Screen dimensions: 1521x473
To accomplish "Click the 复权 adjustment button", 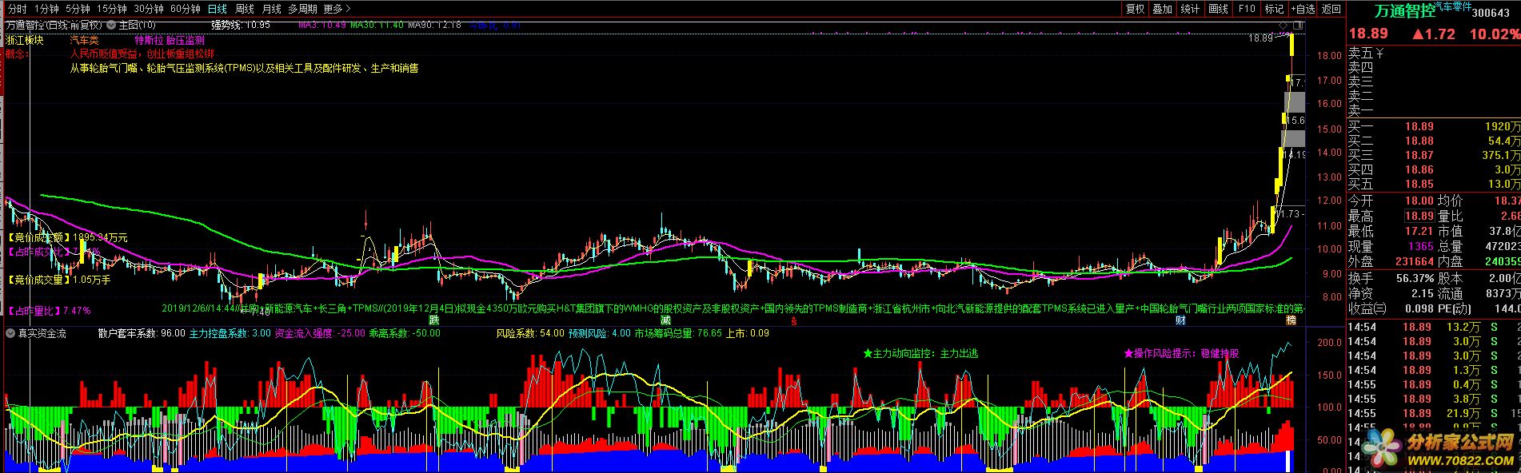I will (x=1135, y=9).
